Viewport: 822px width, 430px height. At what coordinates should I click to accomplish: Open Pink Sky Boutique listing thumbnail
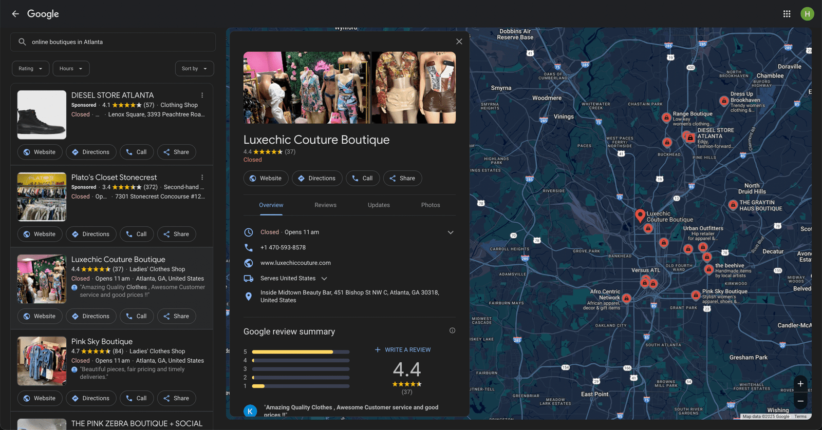[42, 361]
